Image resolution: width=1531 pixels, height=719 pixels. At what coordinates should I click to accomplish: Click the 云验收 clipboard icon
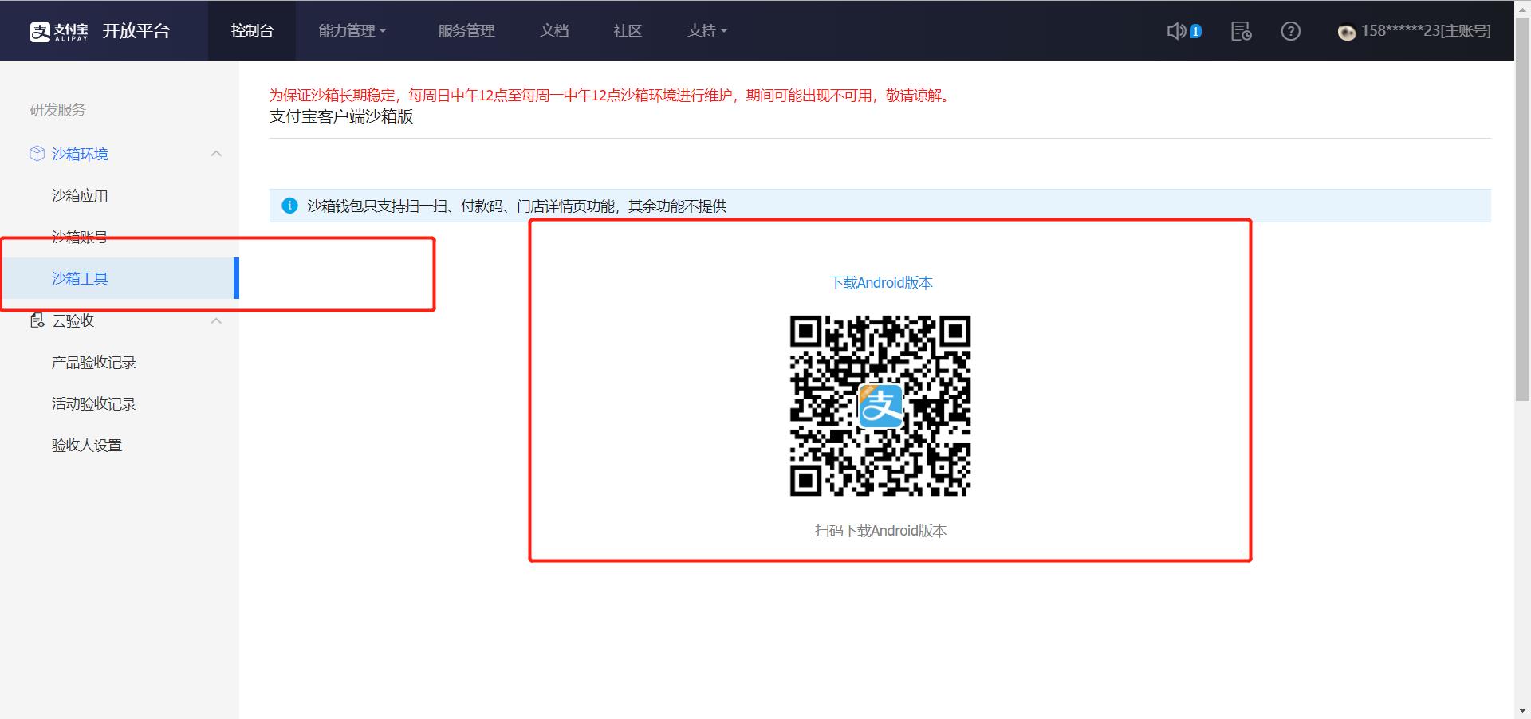pos(37,320)
